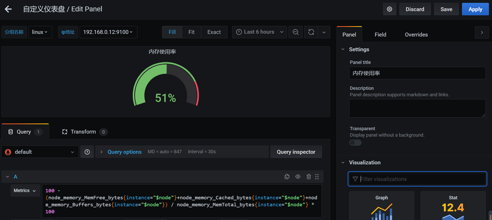Click the ip地址 variable label
Image resolution: width=492 pixels, height=220 pixels.
pos(68,32)
